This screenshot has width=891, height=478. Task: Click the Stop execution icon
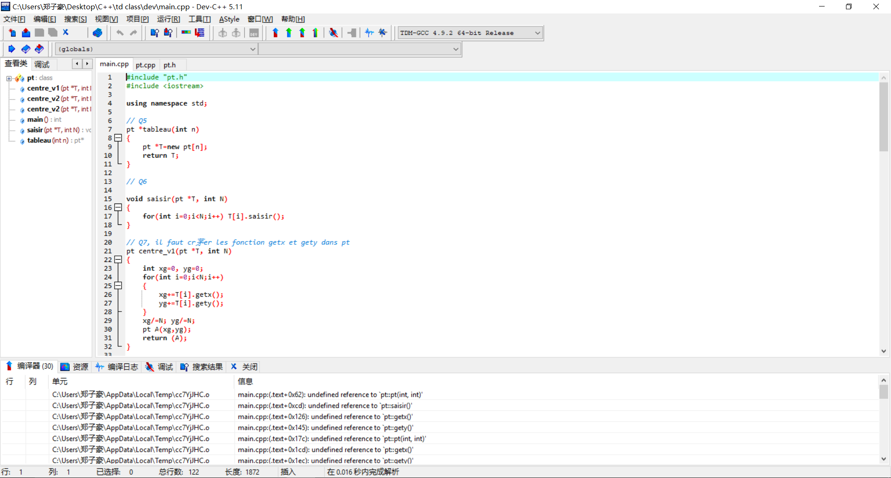pyautogui.click(x=352, y=33)
